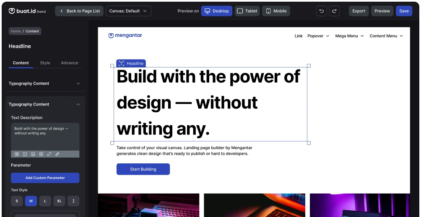The image size is (421, 217).
Task: Insert a link using the chain icon
Action: [49, 154]
